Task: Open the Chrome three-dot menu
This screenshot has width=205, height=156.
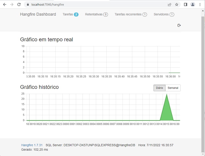Action: [200, 5]
